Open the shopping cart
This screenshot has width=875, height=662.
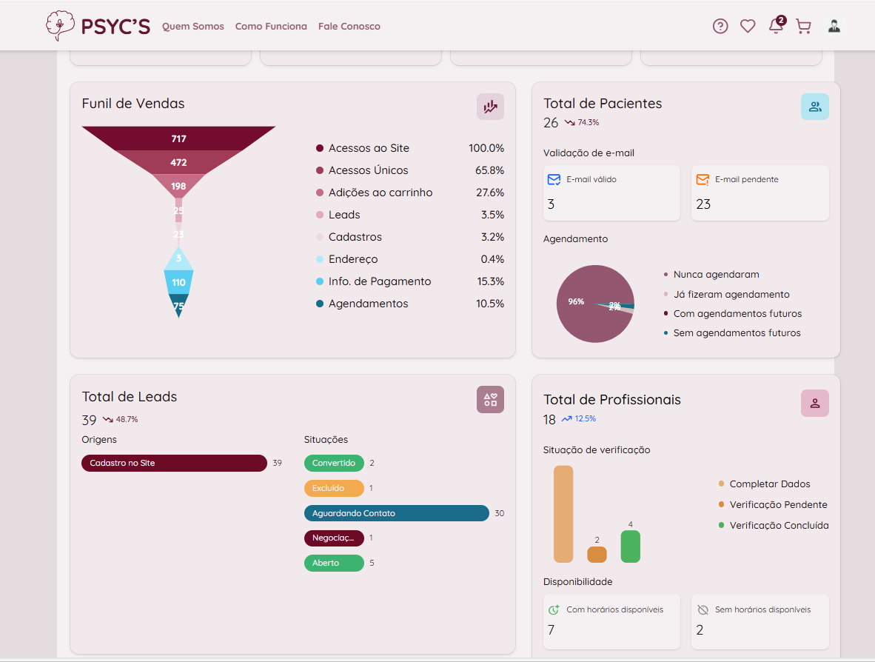[x=803, y=26]
